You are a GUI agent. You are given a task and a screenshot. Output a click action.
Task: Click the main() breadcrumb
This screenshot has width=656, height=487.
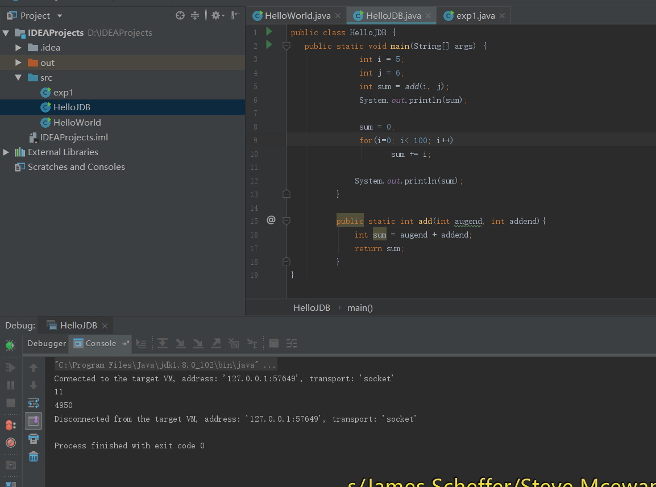[x=360, y=308]
